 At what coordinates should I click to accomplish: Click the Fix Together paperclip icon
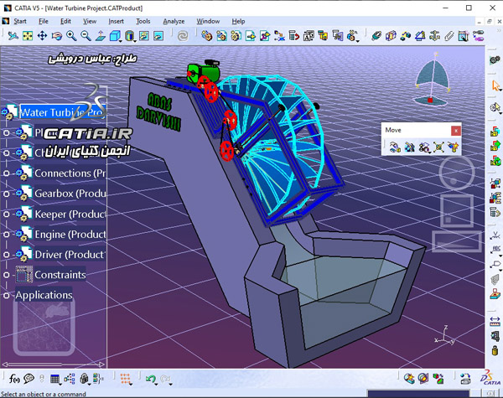pos(449,35)
